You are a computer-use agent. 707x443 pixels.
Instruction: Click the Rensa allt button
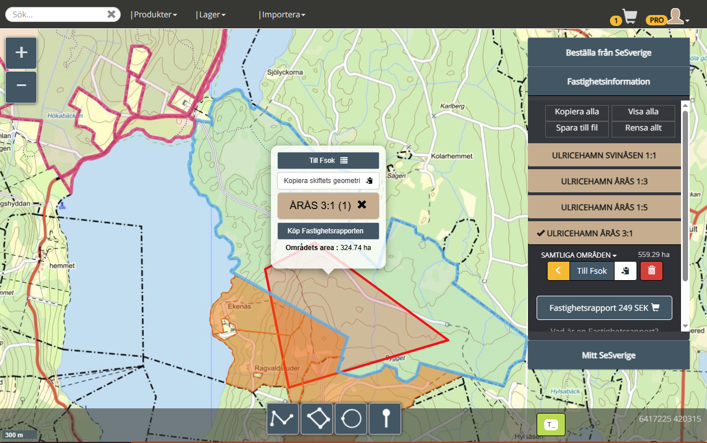coord(643,128)
